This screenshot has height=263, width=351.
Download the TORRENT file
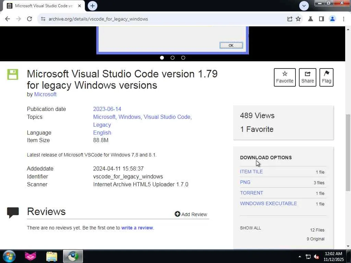pyautogui.click(x=251, y=193)
